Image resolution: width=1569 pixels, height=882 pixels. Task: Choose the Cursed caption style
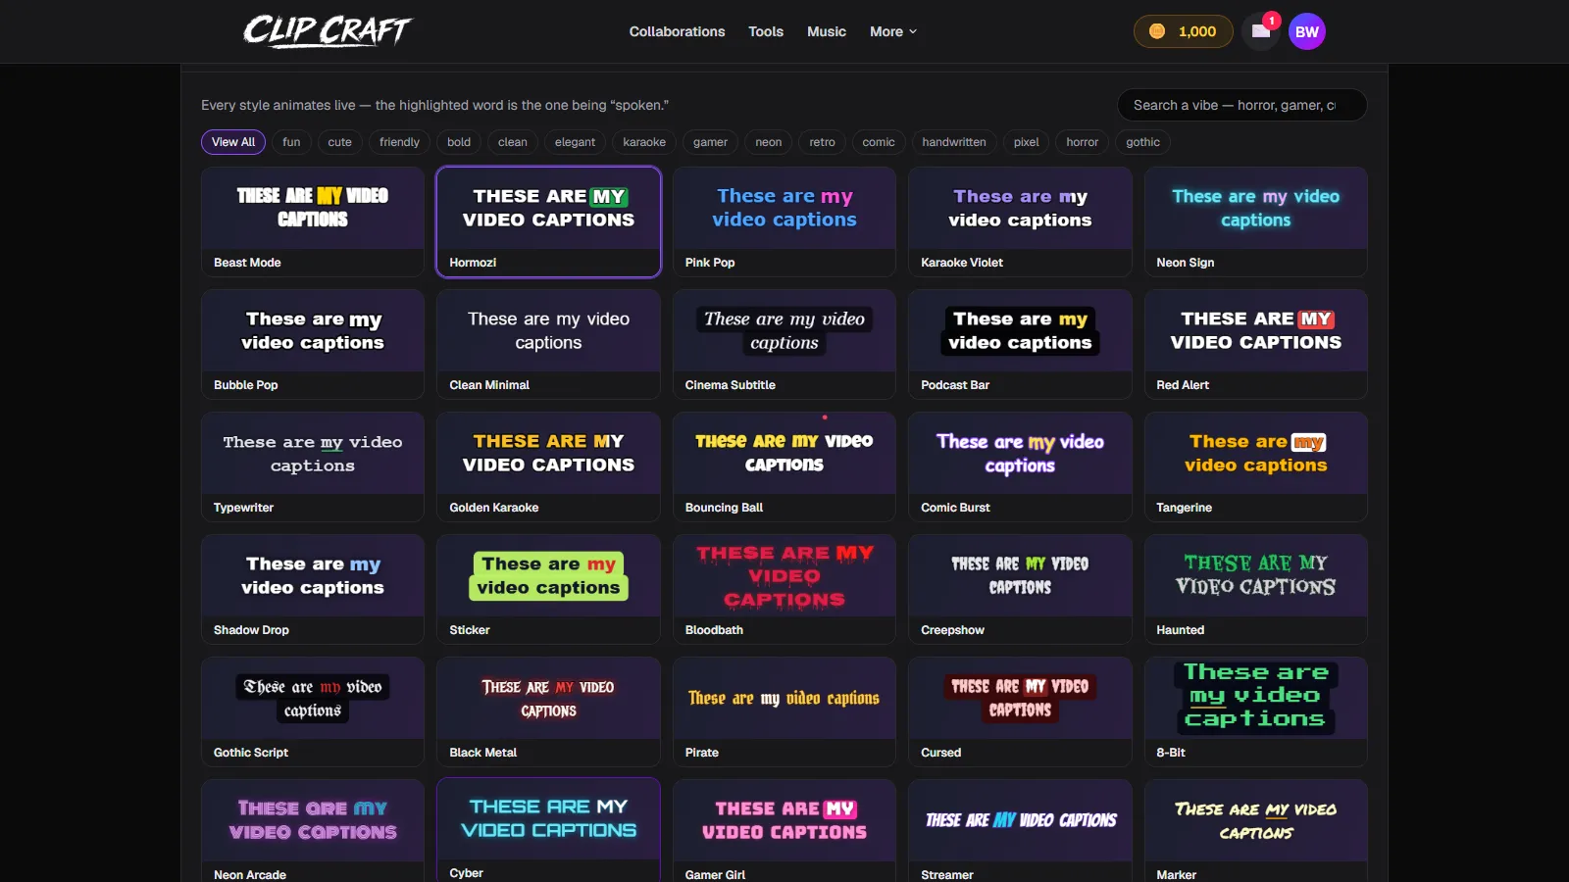[1020, 711]
